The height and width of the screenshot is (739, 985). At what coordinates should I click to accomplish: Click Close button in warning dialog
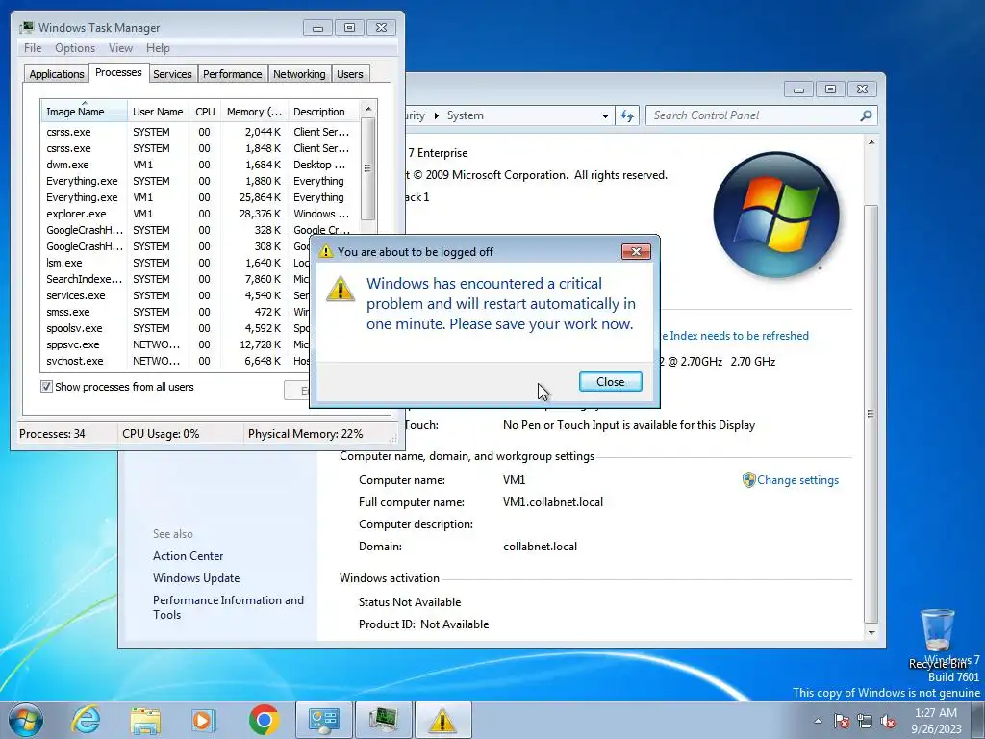[611, 381]
